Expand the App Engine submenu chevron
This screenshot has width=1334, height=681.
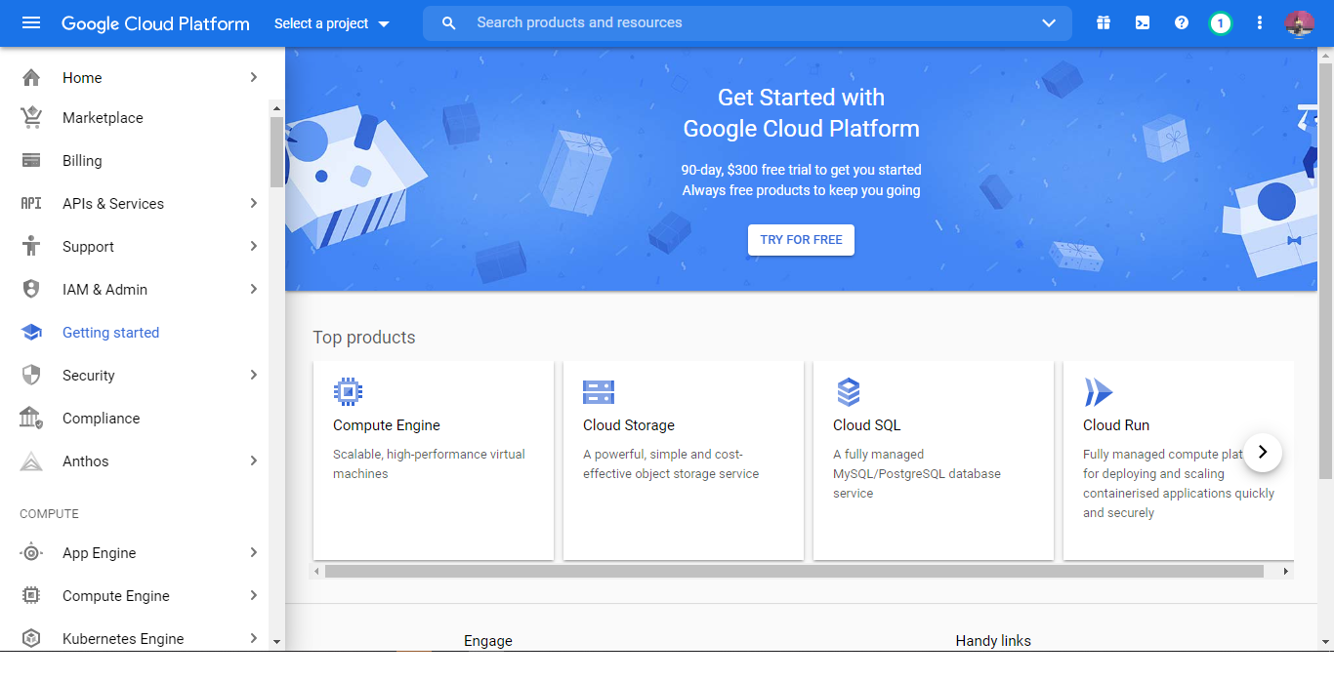(254, 553)
